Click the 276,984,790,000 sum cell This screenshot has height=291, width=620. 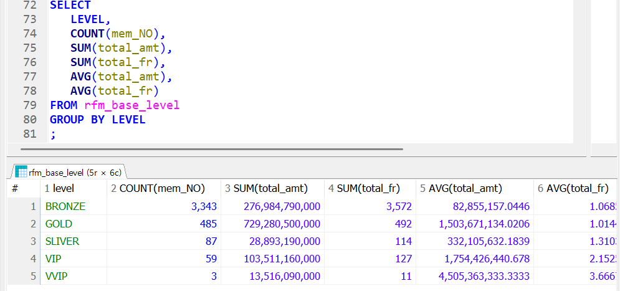tap(272, 206)
